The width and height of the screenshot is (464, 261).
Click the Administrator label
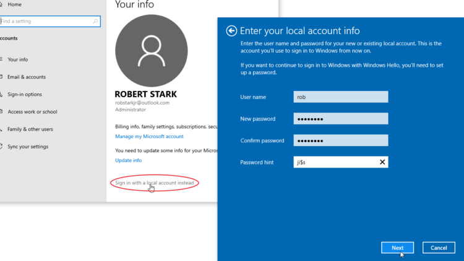click(131, 109)
